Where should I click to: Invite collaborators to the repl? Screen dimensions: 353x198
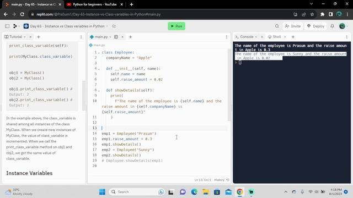point(293,26)
